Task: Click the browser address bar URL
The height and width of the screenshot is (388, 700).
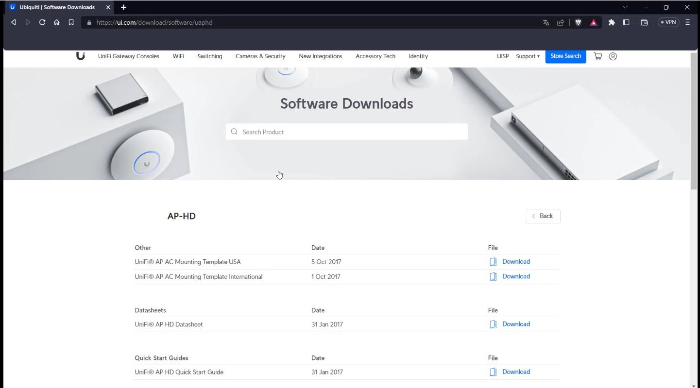Action: 154,22
